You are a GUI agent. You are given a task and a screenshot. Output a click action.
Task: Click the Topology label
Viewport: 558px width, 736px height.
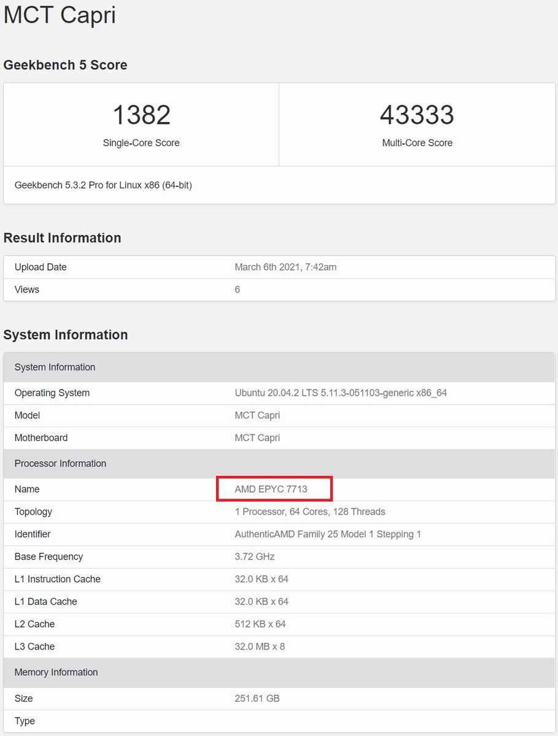tap(33, 512)
